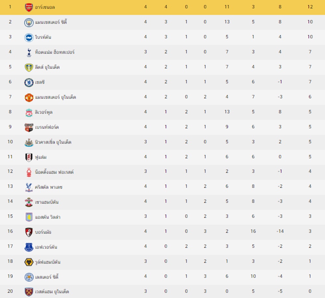Open the น็อตติ้งแฮม ฟอเรสต์ team link

coord(54,172)
